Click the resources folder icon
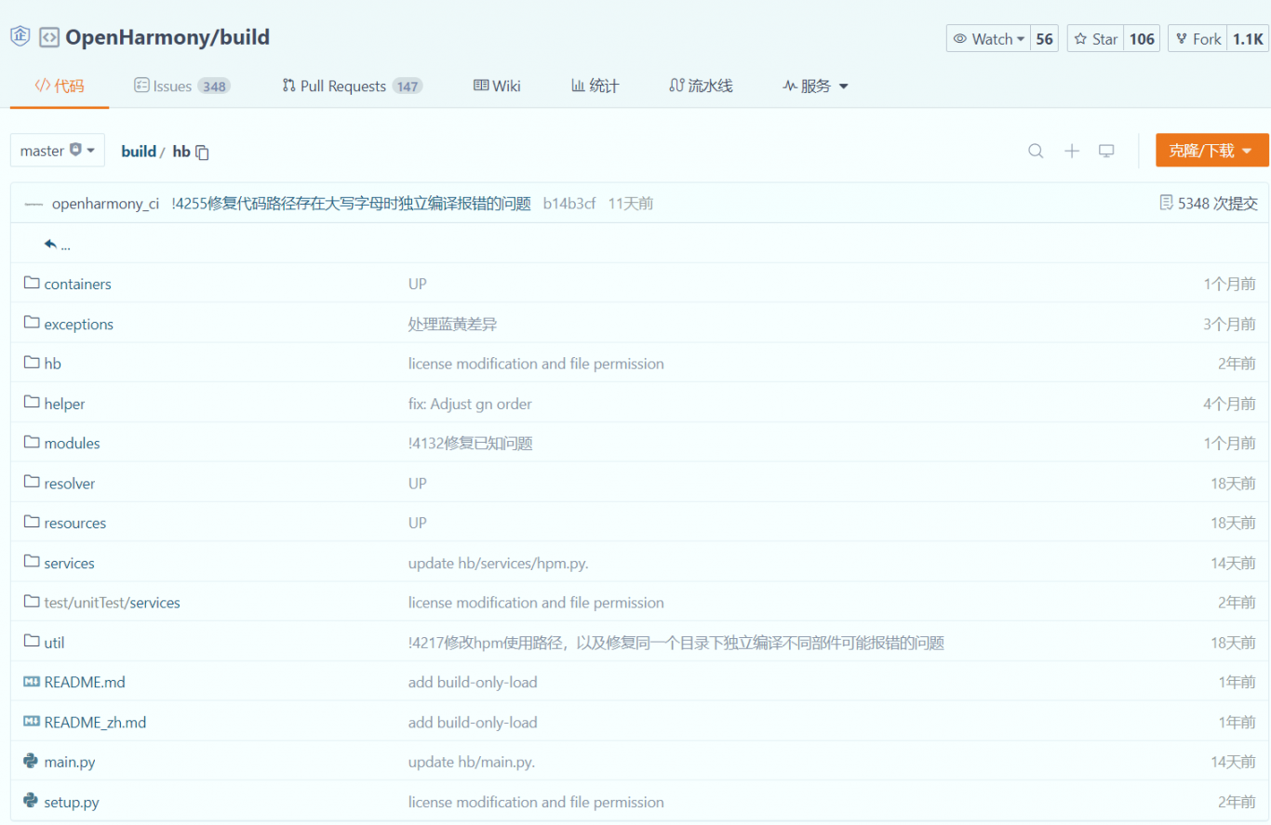 [32, 522]
